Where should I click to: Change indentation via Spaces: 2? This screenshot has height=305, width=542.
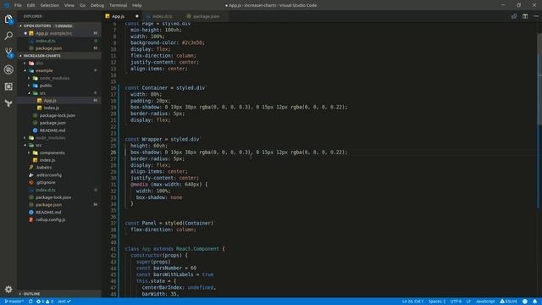437,302
